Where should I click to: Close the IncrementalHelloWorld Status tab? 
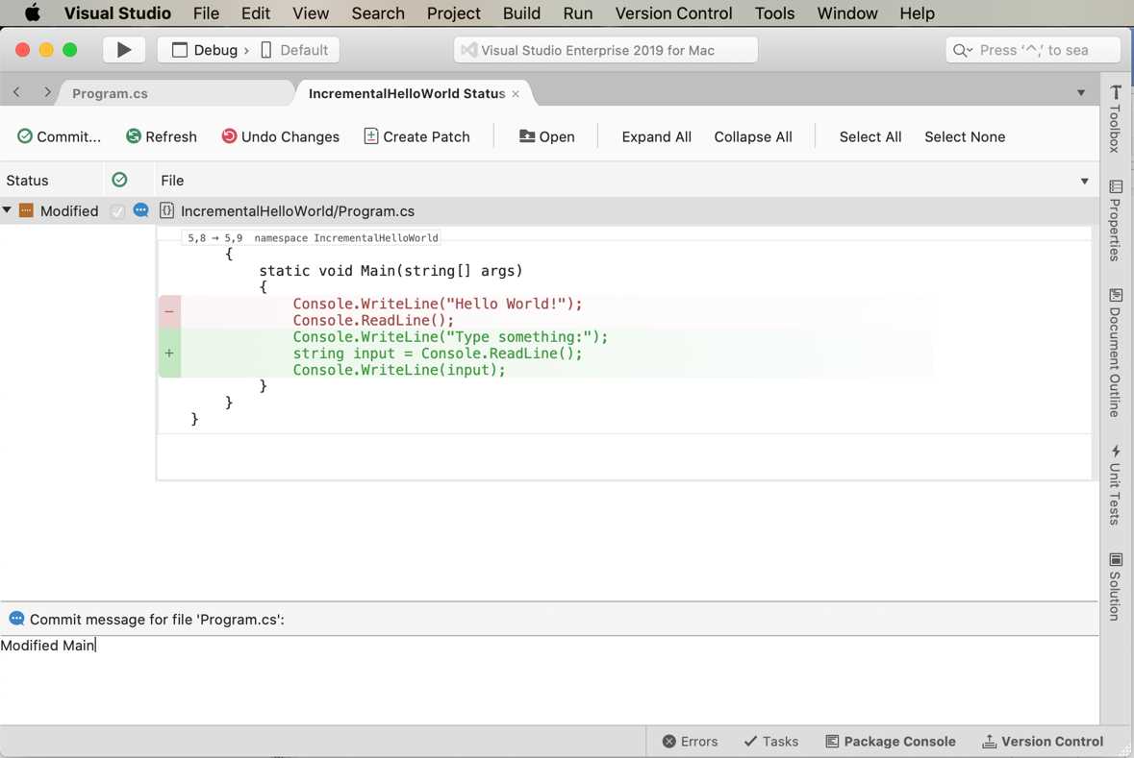pos(516,94)
